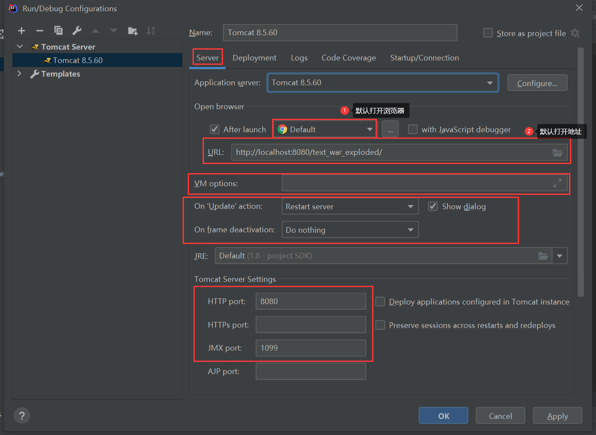Click the Name input field

[x=340, y=33]
